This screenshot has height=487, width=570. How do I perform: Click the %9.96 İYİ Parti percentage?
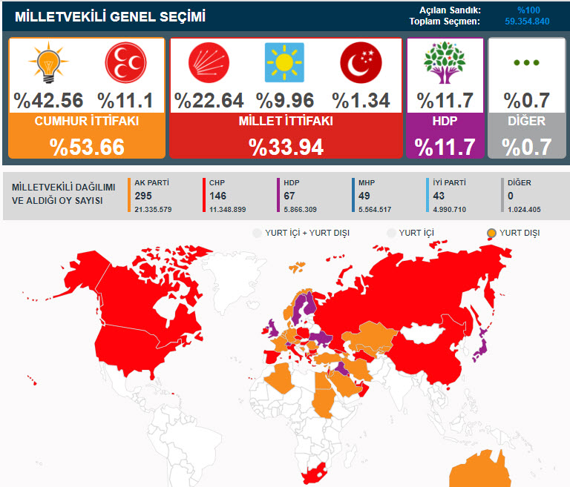click(285, 101)
